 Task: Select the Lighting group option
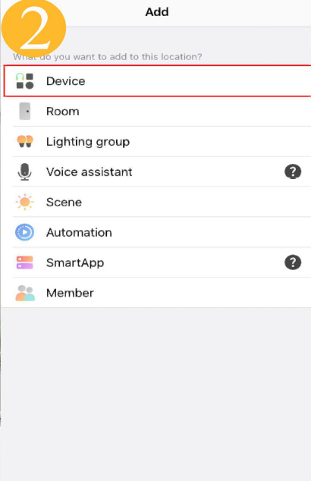162,141
